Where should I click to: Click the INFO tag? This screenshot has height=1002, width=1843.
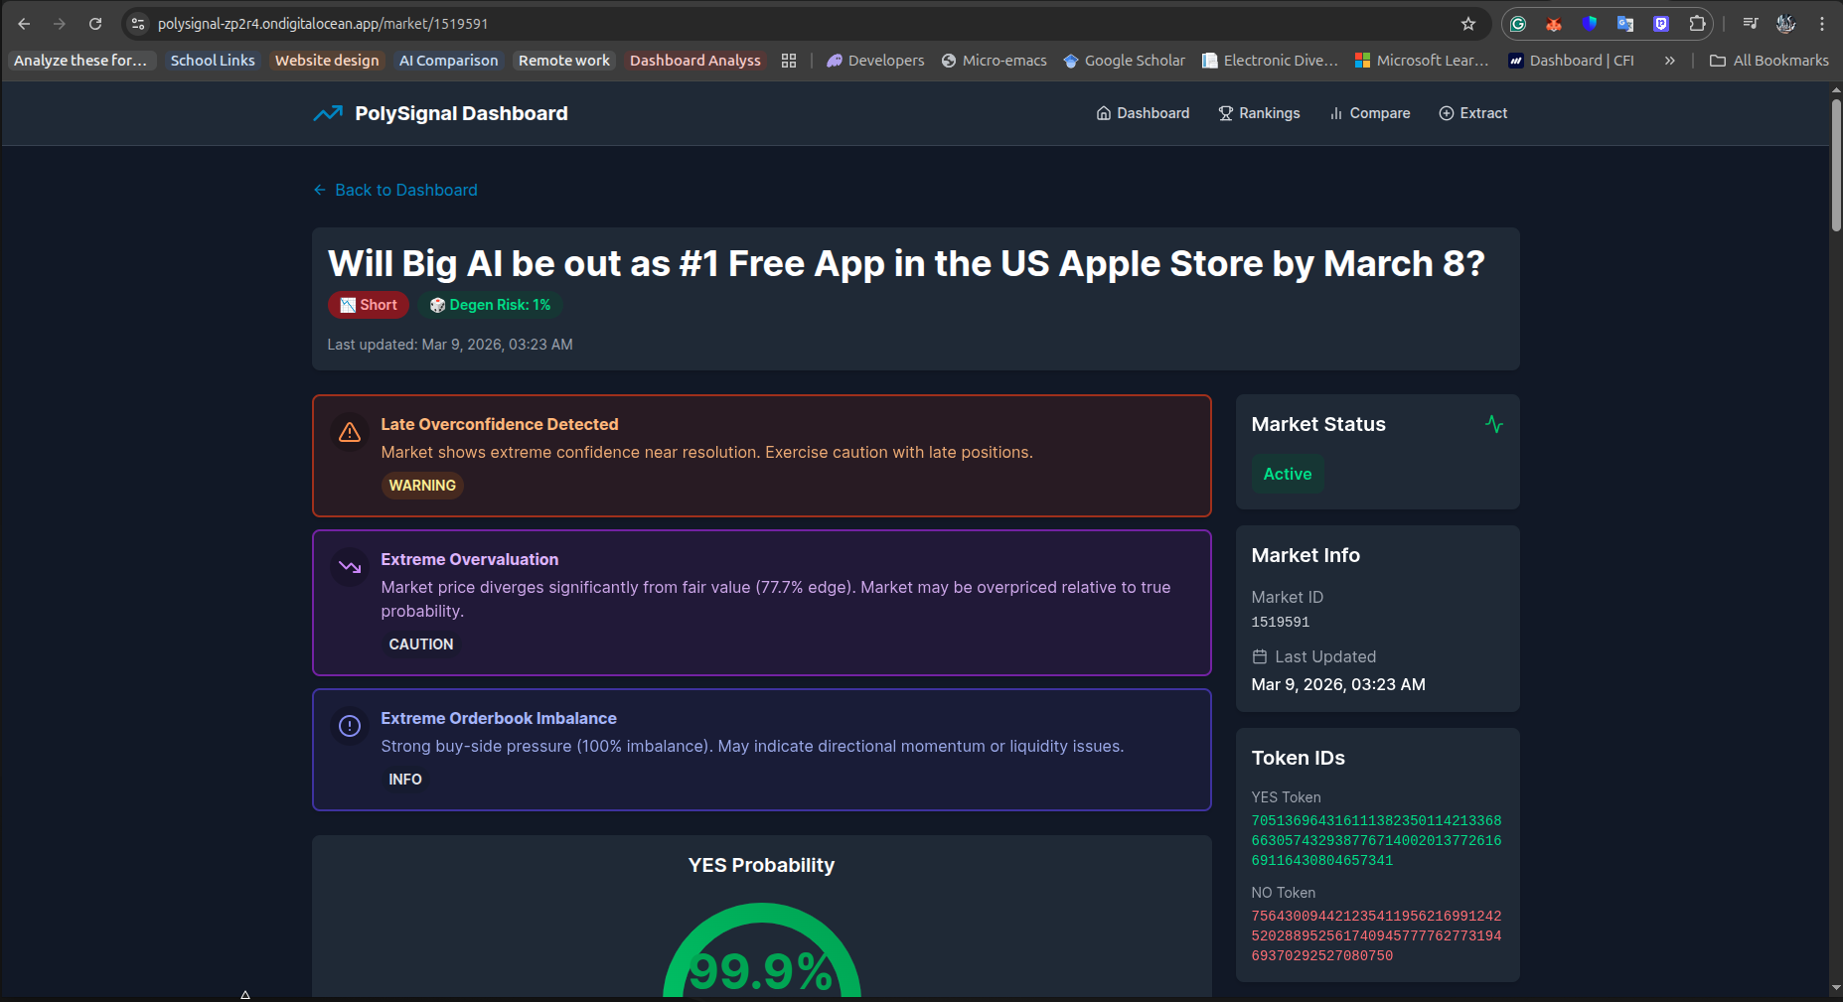405,780
